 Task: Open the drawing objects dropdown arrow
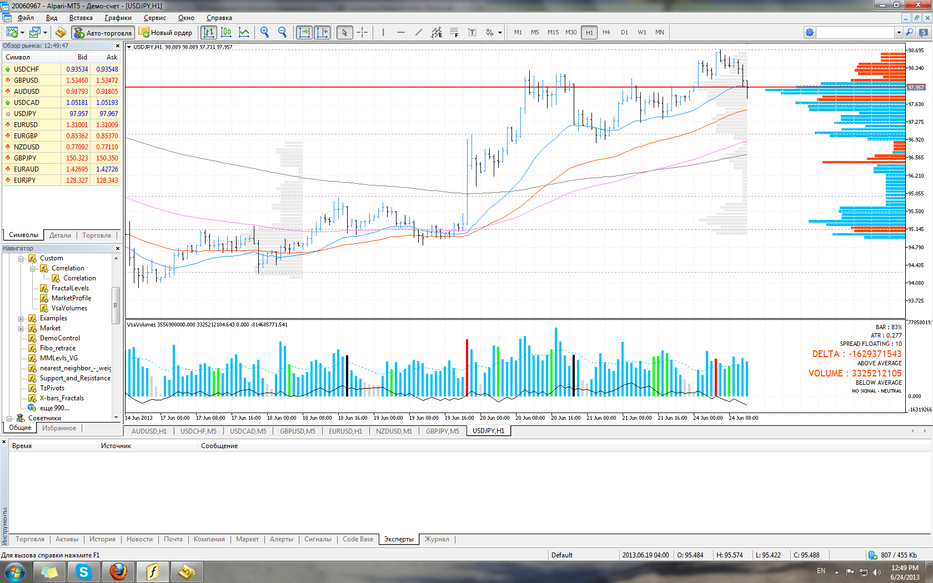(x=500, y=32)
